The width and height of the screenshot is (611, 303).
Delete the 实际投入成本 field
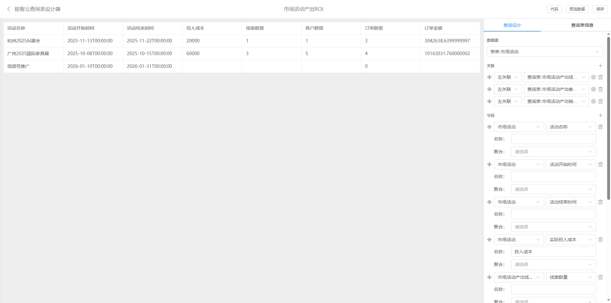click(x=600, y=240)
